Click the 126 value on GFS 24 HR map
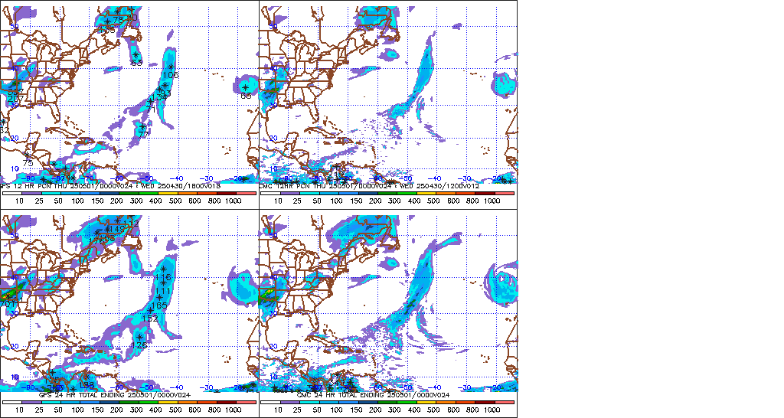The image size is (784, 418). point(140,345)
